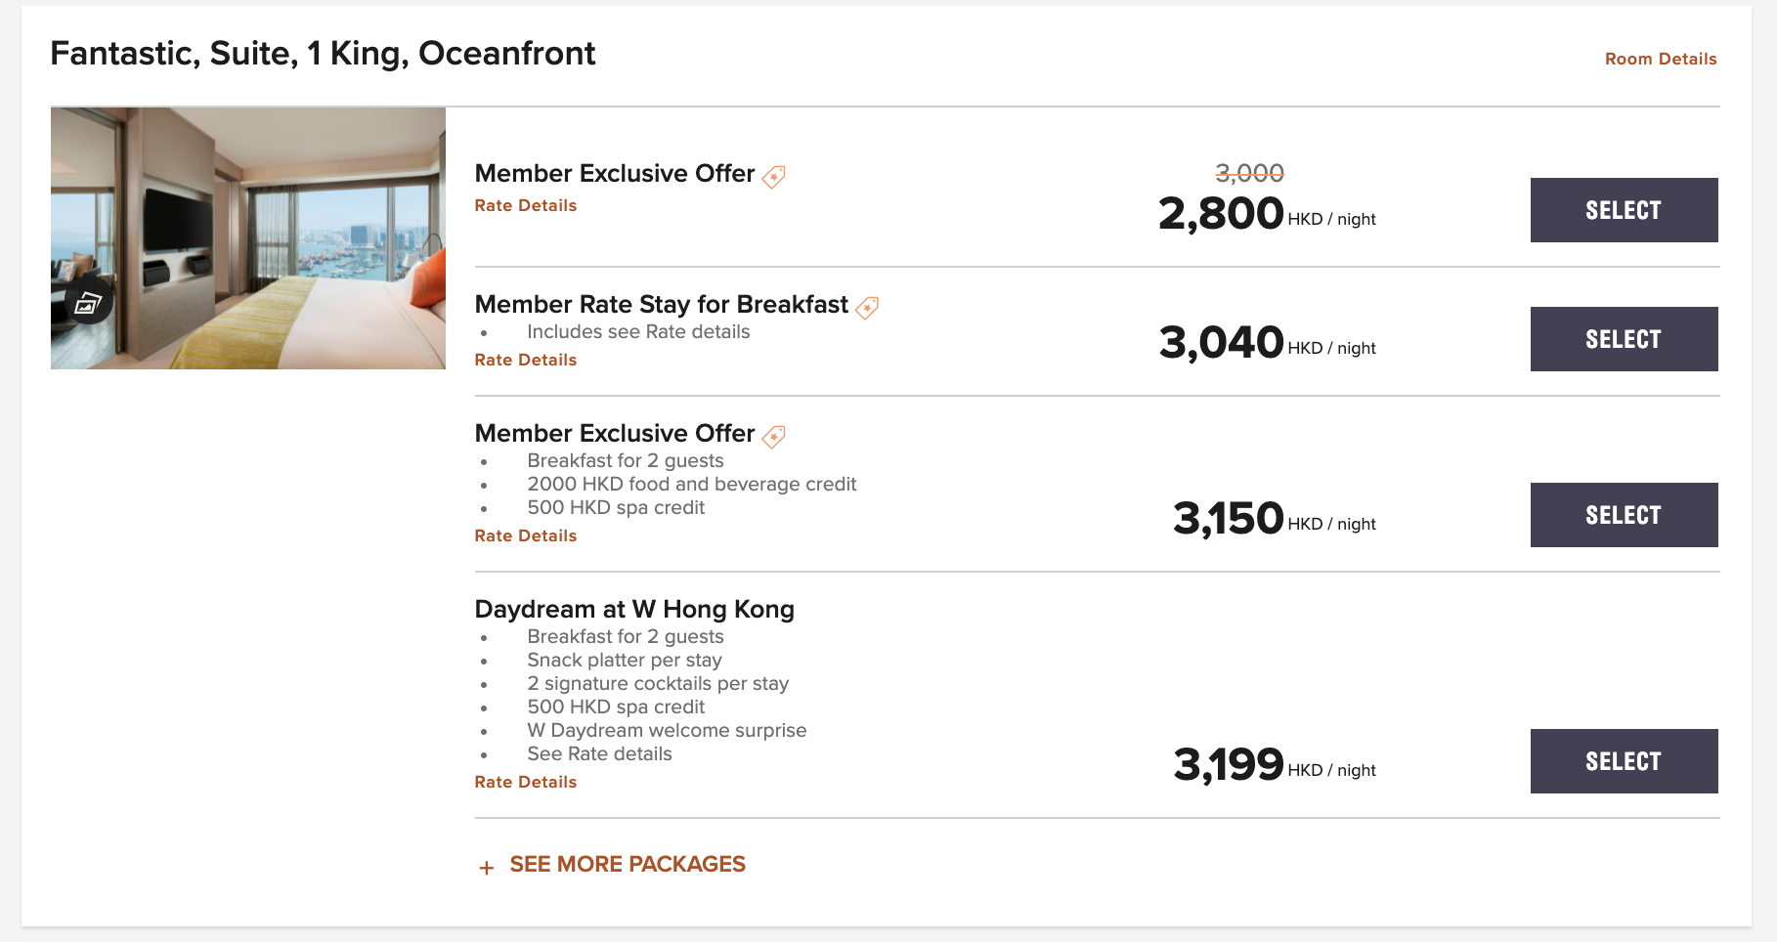
Task: View Rate Details for 2,800 HKD offer
Action: [526, 205]
